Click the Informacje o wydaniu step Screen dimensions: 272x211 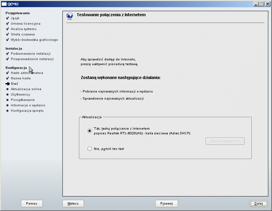click(28, 105)
